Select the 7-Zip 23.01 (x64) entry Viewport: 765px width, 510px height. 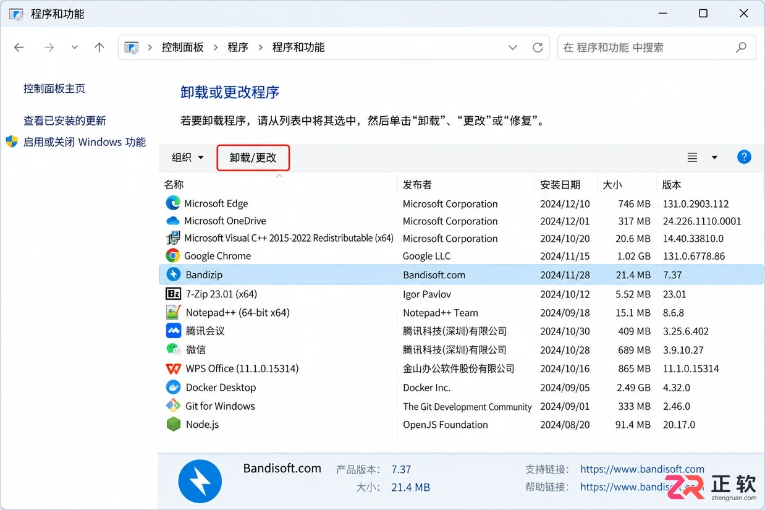221,294
